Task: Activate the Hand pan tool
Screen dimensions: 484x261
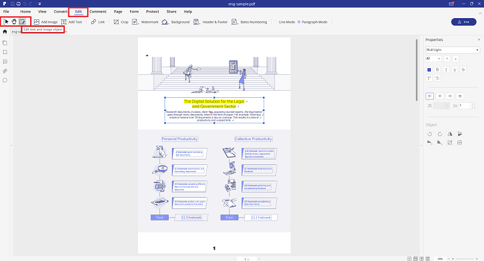Action: point(14,22)
